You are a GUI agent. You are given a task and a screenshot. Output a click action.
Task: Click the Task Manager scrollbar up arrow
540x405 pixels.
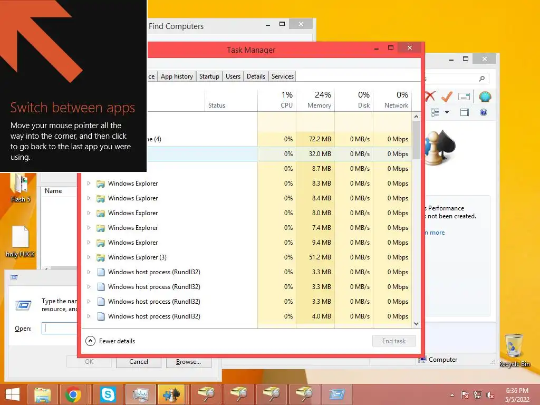coord(416,117)
